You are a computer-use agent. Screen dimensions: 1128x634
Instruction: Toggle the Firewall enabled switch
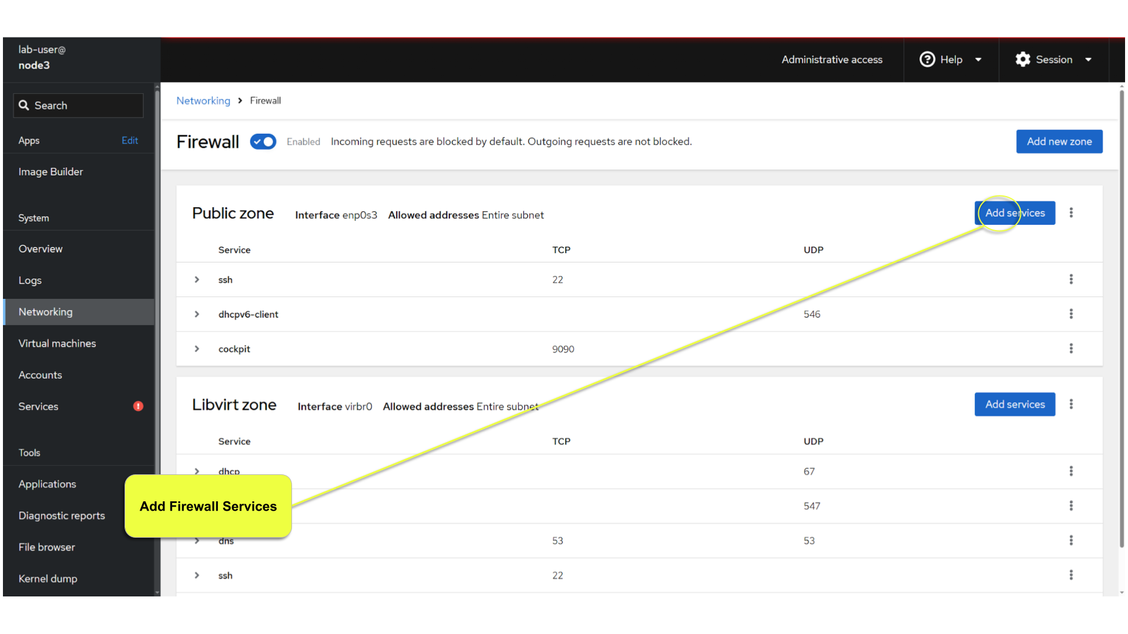(263, 141)
